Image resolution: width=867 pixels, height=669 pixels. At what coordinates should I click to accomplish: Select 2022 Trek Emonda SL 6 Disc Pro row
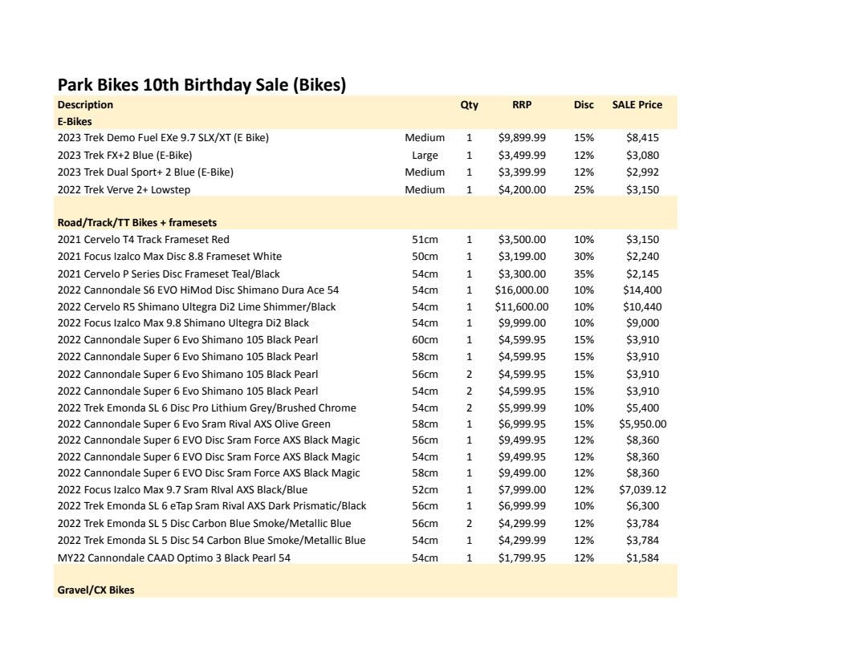tap(365, 407)
